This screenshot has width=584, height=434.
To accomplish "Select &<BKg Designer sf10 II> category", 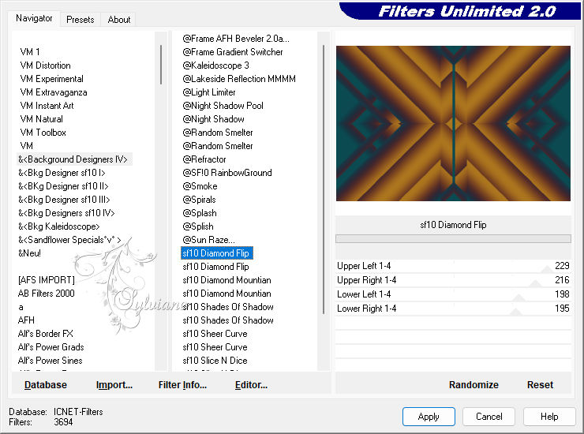I will pos(63,186).
